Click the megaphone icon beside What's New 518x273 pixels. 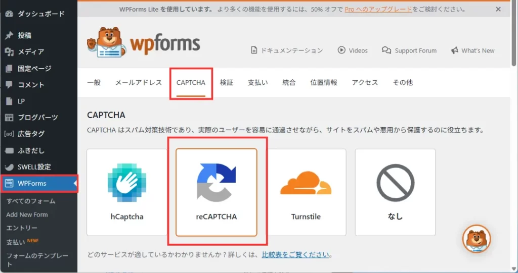coord(455,50)
